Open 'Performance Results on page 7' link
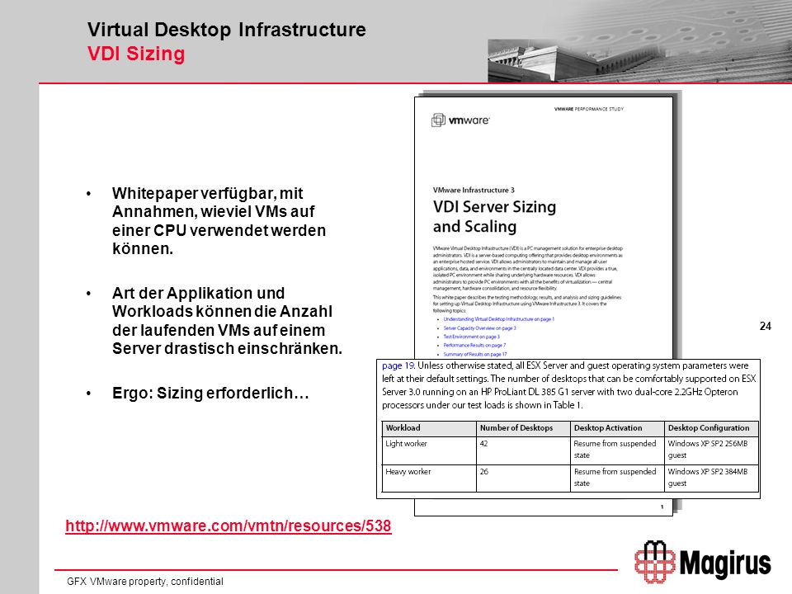Image resolution: width=792 pixels, height=594 pixels. 474,346
